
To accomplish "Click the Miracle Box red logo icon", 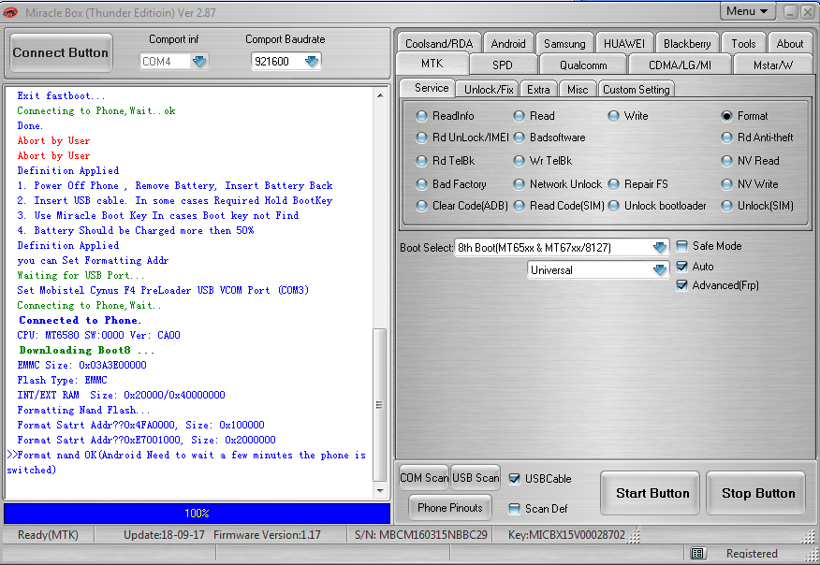I will point(10,12).
